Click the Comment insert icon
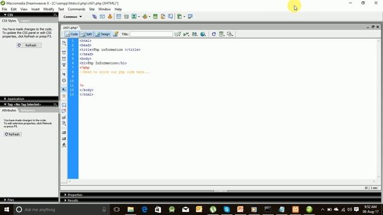Image resolution: width=383 pixels, height=215 pixels. [x=171, y=17]
